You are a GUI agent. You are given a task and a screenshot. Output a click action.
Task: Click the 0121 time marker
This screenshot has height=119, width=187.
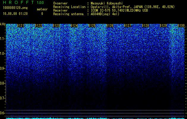pos(21,26)
